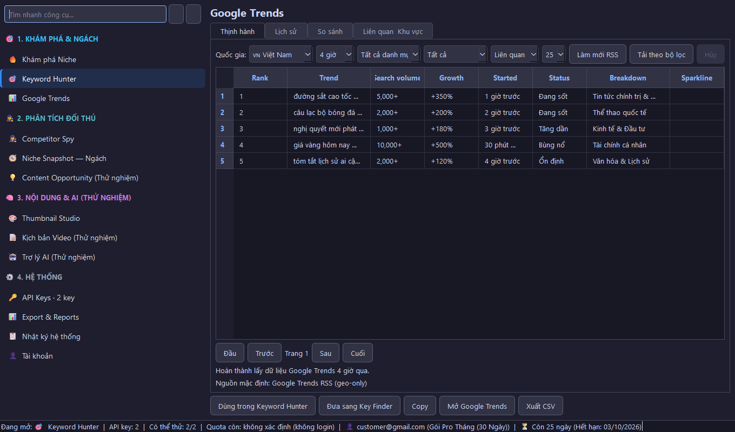Viewport: 735px width, 432px height.
Task: Click the started cell '1 giờ trước'
Action: pyautogui.click(x=505, y=96)
